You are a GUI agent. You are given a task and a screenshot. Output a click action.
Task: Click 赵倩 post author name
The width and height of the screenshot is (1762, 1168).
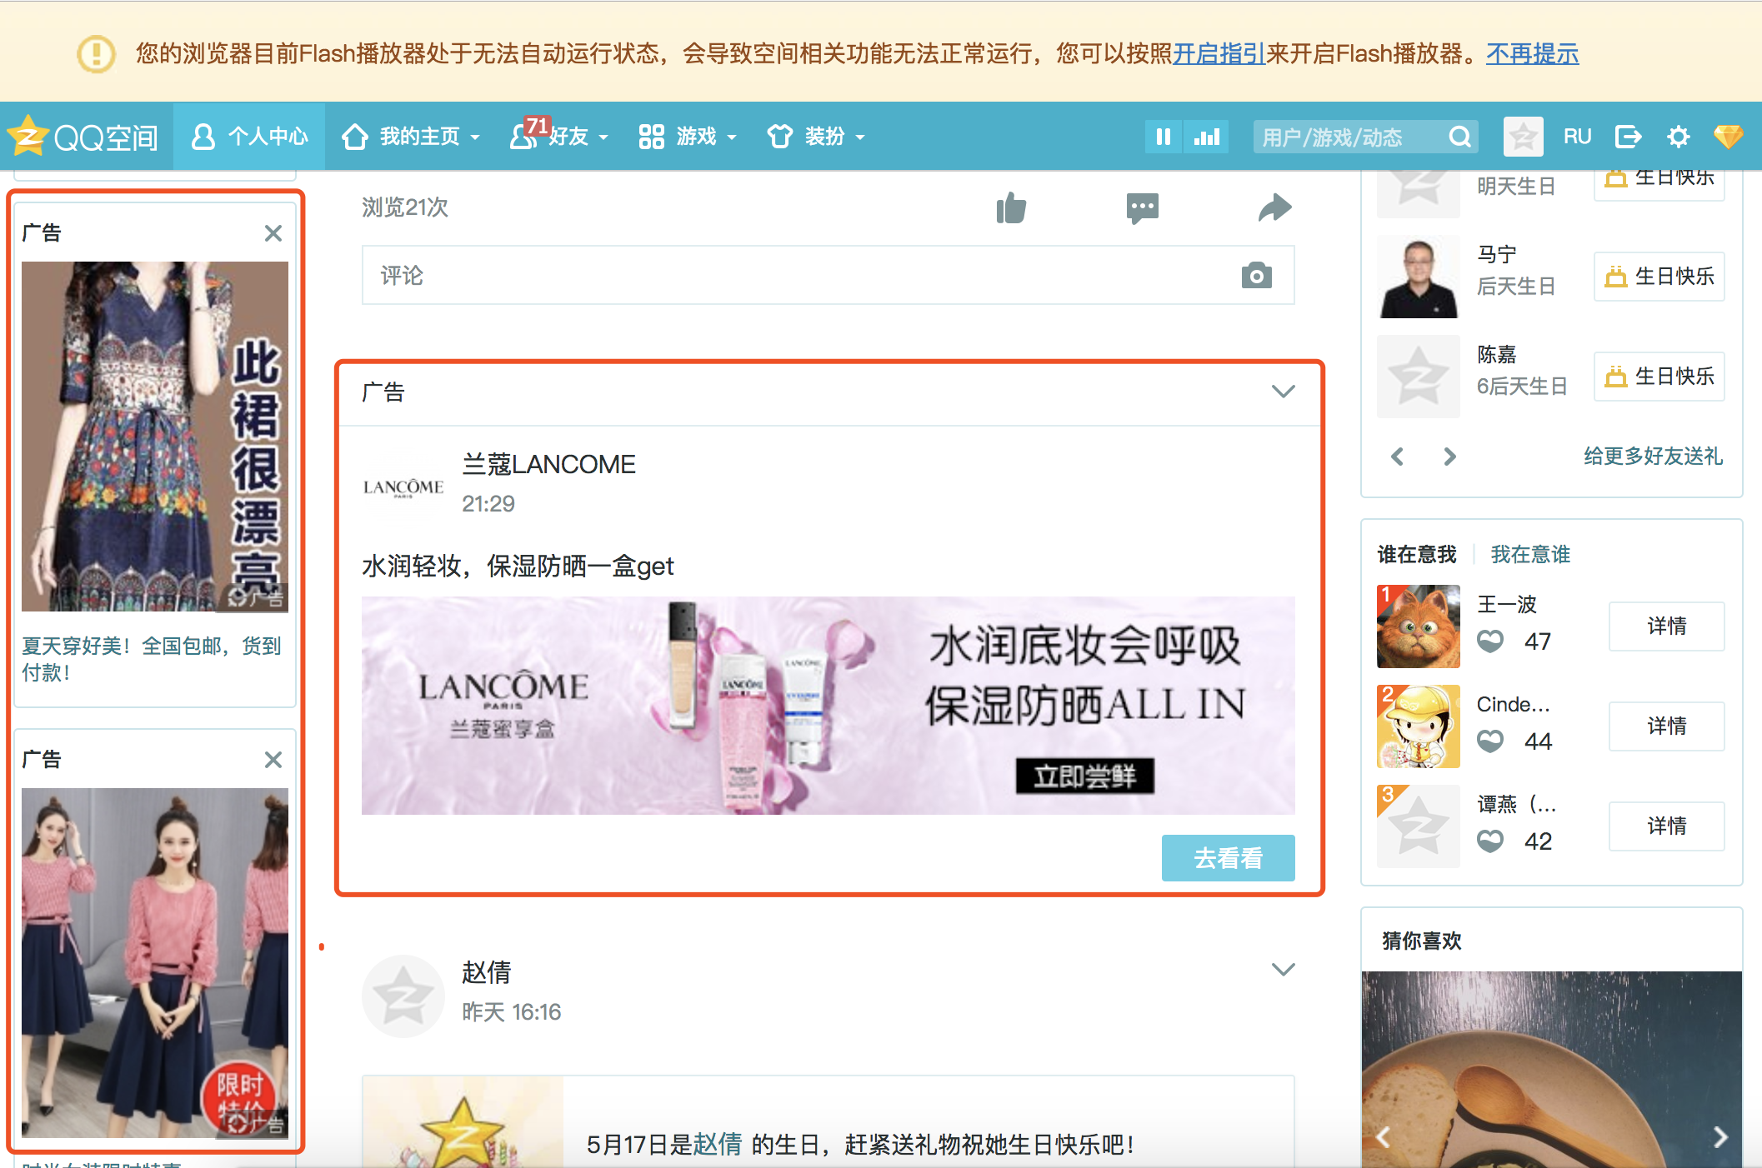pos(487,972)
